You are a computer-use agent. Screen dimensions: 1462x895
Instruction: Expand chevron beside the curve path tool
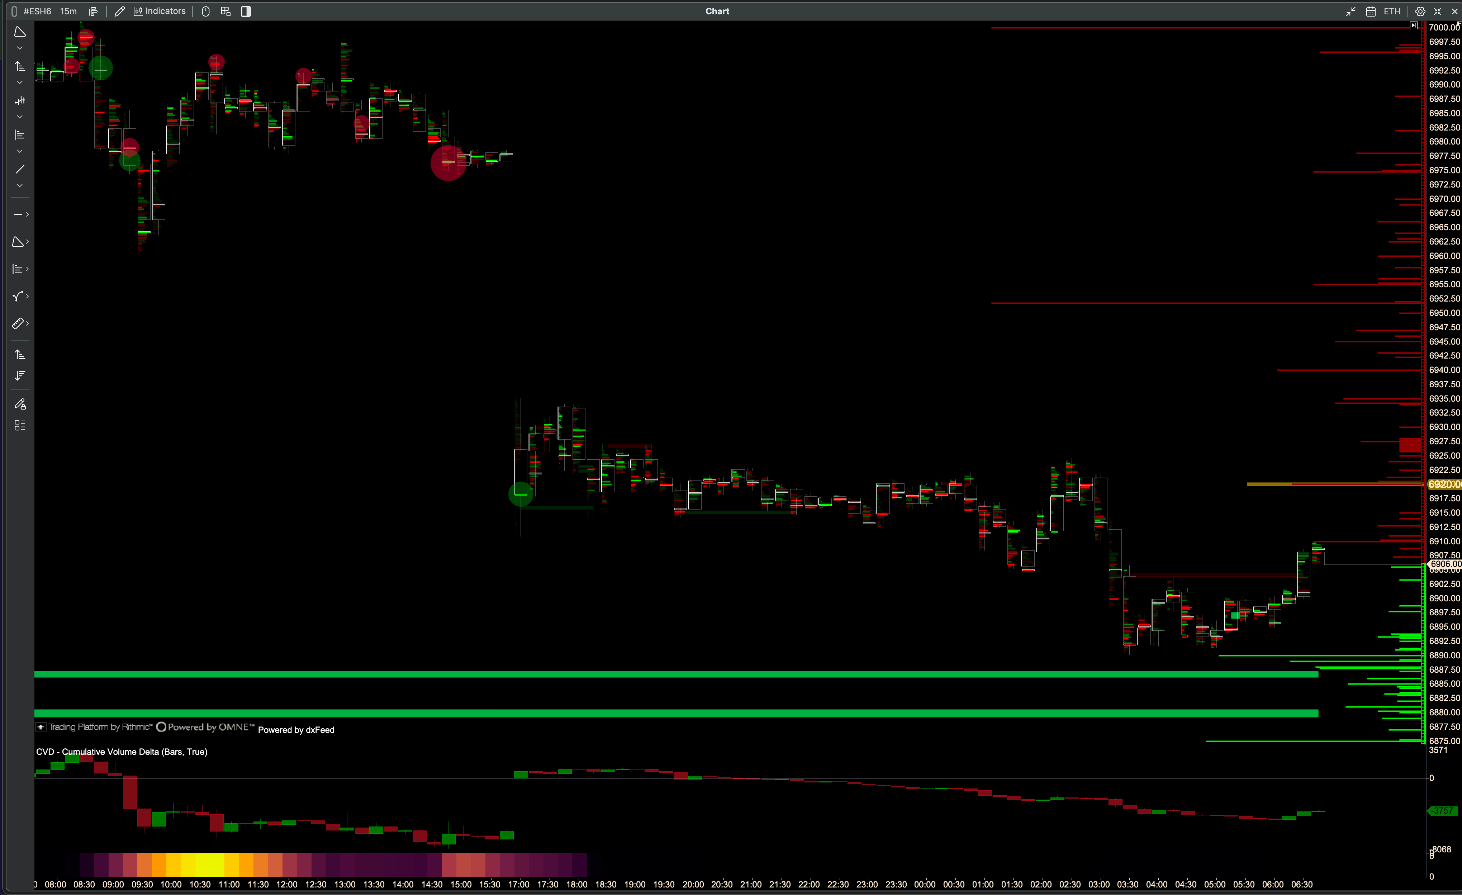27,296
